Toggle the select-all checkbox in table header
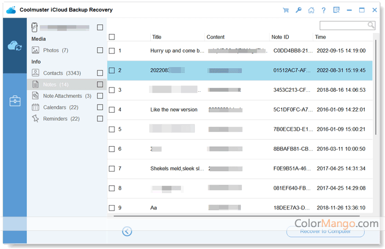Viewport: 385px width, 249px height. click(x=112, y=37)
